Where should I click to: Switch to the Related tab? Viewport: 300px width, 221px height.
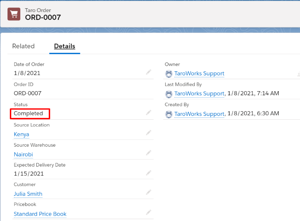tap(23, 46)
